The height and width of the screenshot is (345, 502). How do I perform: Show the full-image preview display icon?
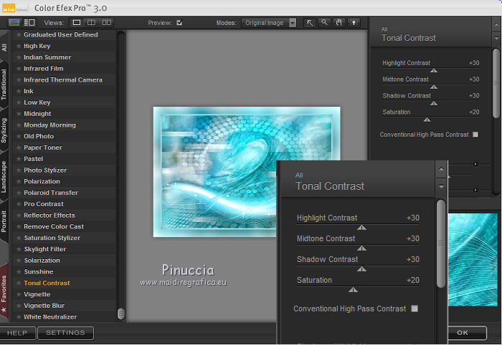(x=14, y=22)
